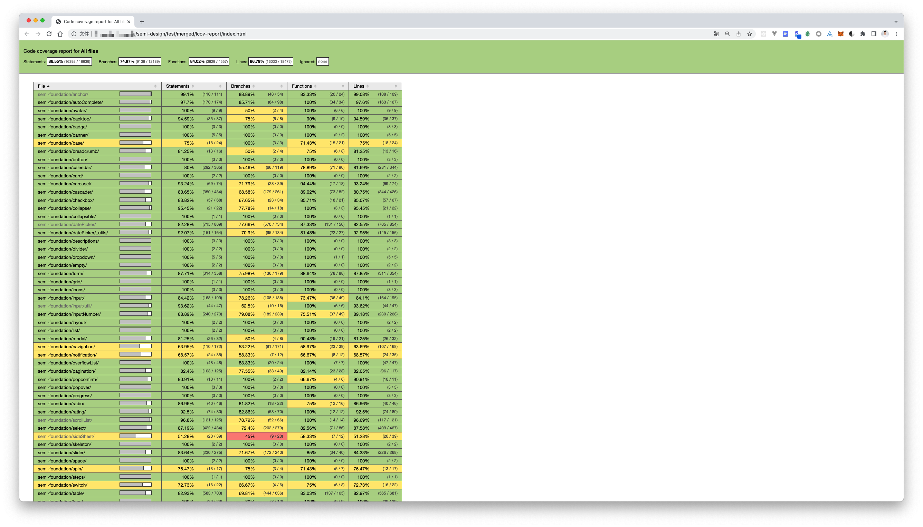The height and width of the screenshot is (527, 923).
Task: Click the zoom level magnifier icon
Action: click(x=727, y=34)
